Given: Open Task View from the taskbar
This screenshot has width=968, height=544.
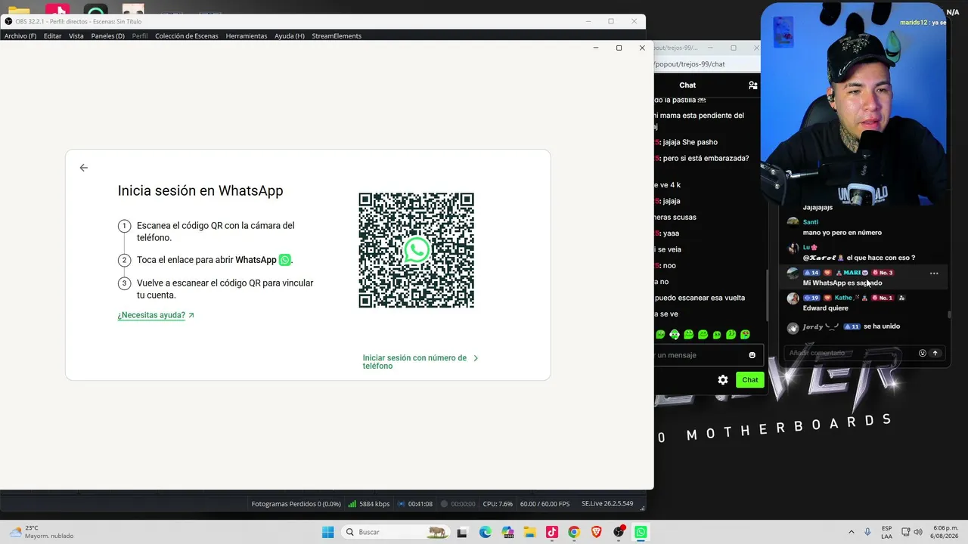Looking at the screenshot, I should pyautogui.click(x=462, y=532).
